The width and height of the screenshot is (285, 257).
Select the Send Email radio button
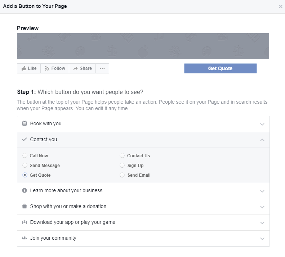click(x=122, y=175)
